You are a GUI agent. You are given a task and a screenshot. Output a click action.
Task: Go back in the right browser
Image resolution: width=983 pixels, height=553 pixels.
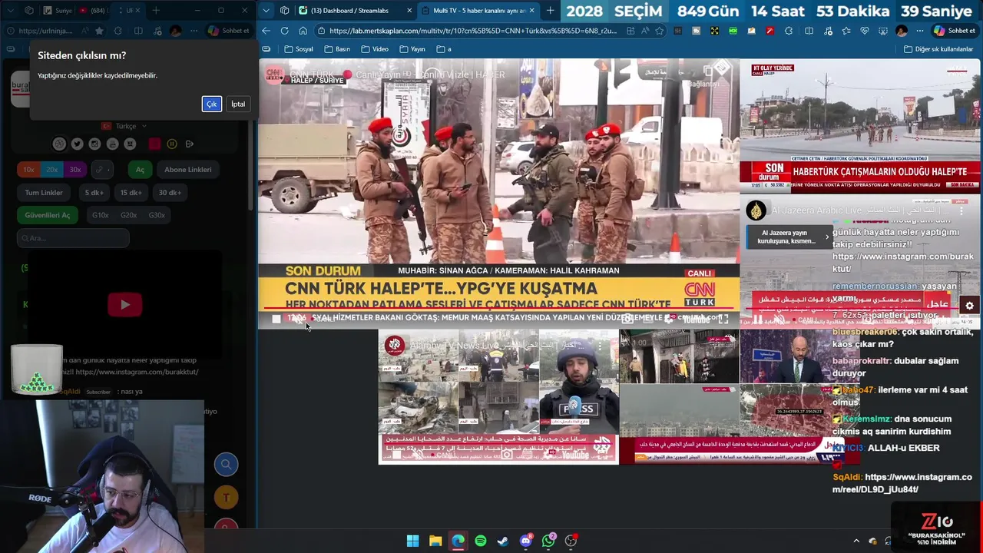click(x=266, y=31)
